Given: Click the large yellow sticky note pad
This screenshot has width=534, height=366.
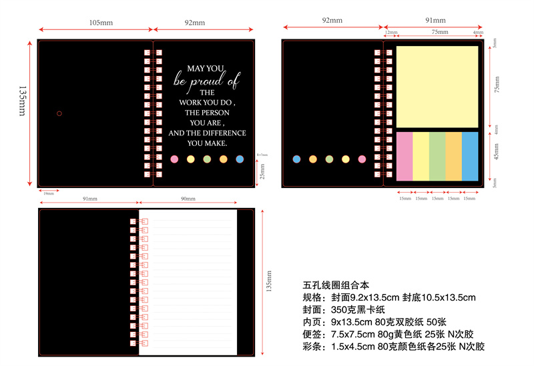Looking at the screenshot, I should pyautogui.click(x=437, y=86).
